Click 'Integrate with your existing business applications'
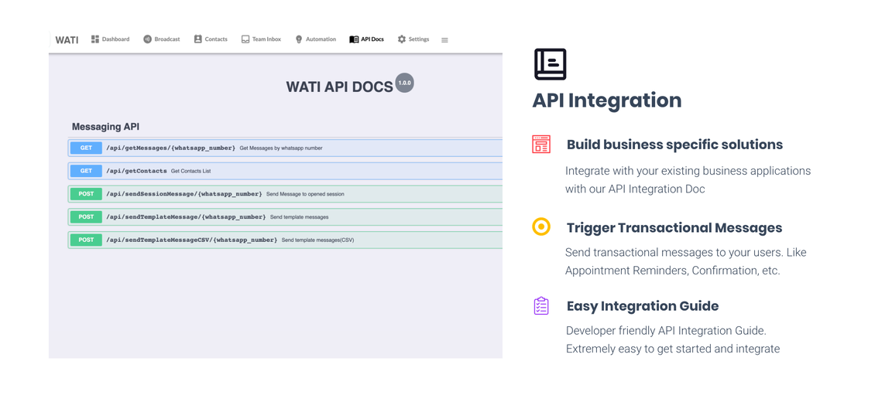Image resolution: width=892 pixels, height=402 pixels. coord(688,171)
